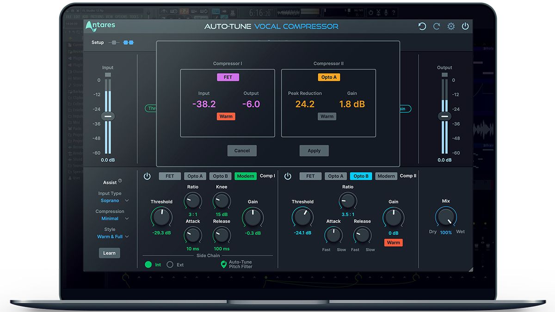Click the Learn button under Assist
Viewport: 555px width, 312px height.
(109, 253)
